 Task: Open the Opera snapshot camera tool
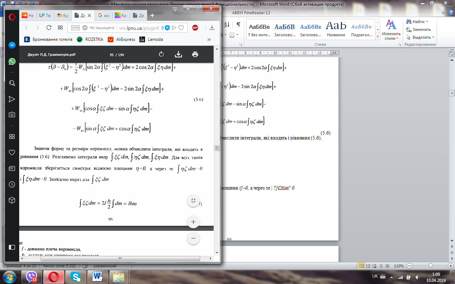pyautogui.click(x=12, y=115)
